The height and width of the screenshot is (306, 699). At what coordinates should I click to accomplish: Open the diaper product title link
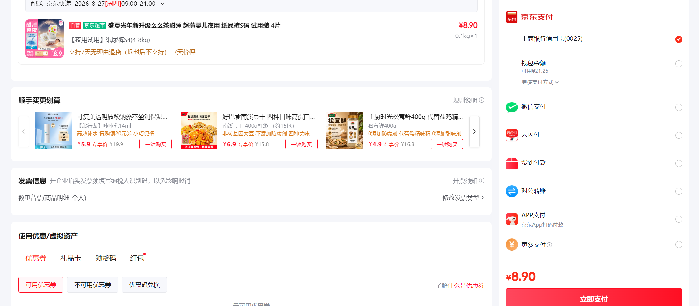[x=194, y=25]
